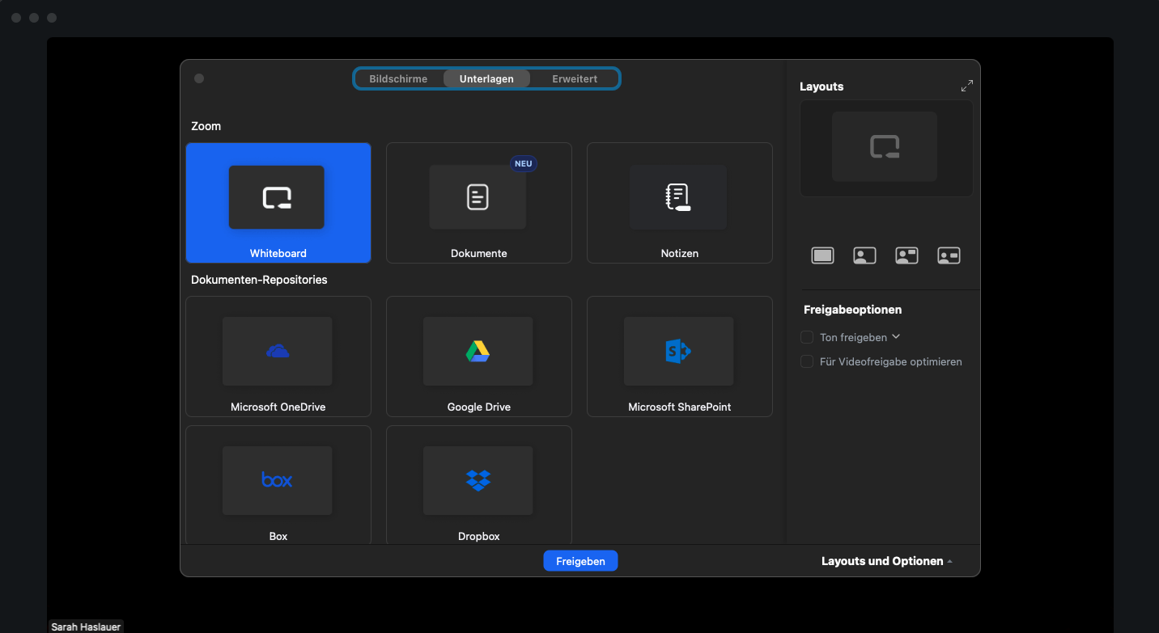The image size is (1159, 633).
Task: Open Microsoft OneDrive repository
Action: click(x=278, y=357)
